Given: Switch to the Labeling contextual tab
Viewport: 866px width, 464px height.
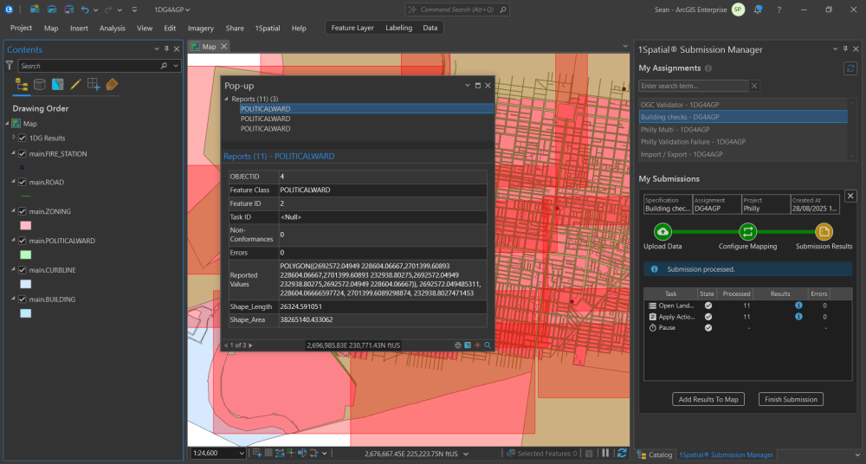Looking at the screenshot, I should click(398, 29).
